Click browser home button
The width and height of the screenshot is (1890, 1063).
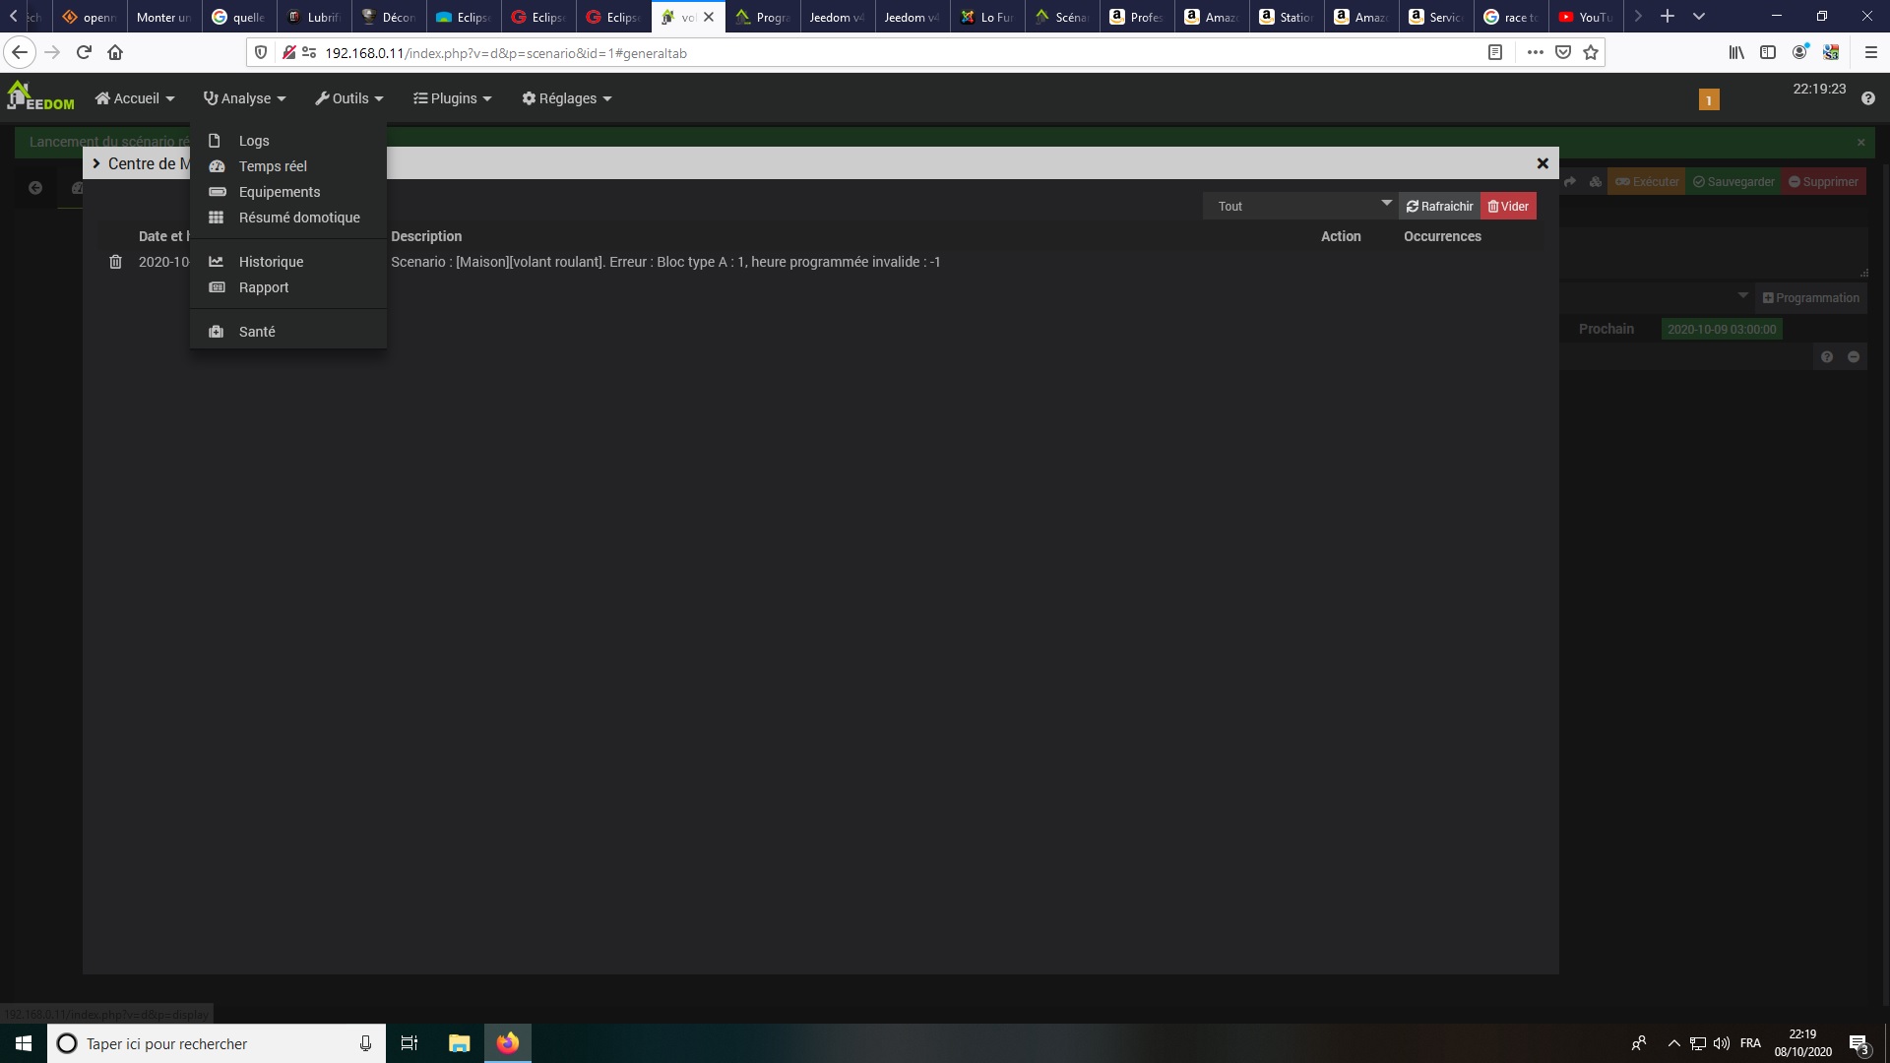point(115,52)
